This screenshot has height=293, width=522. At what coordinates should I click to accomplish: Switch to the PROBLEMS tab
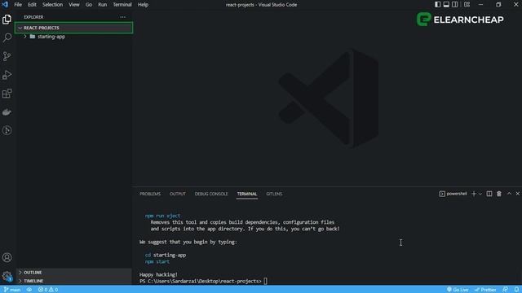[150, 194]
